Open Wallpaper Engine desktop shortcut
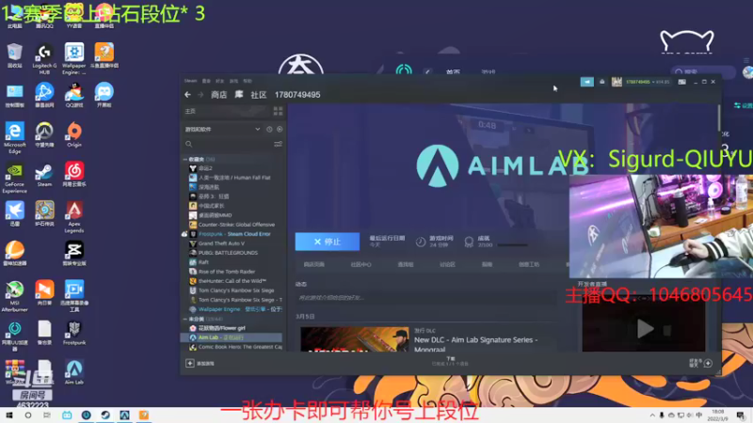The image size is (753, 423). 74,59
